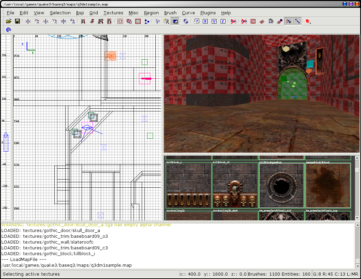Click texture browser scroll down arrow
This screenshot has height=279, width=361.
pos(357,218)
